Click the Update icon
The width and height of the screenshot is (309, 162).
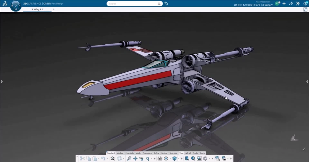[119, 158]
